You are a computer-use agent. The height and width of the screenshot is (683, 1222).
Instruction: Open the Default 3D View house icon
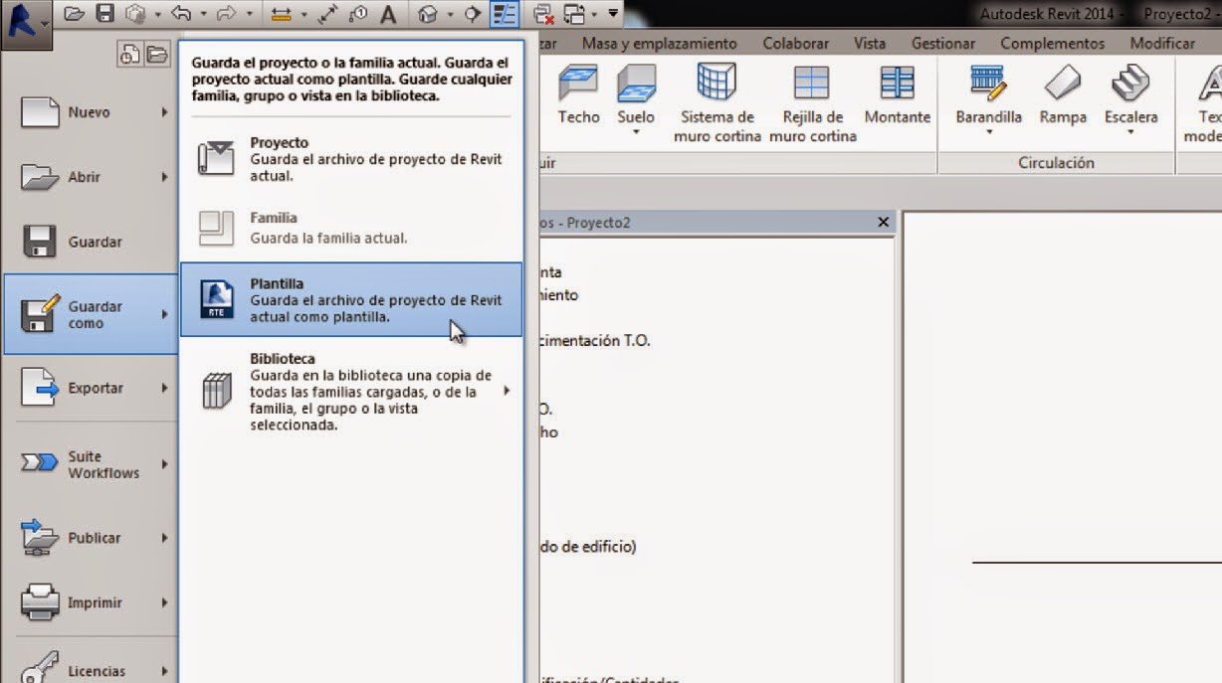tap(427, 14)
